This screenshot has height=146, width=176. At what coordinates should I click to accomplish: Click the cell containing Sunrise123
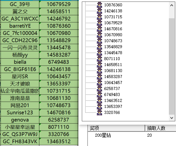tap(20, 112)
